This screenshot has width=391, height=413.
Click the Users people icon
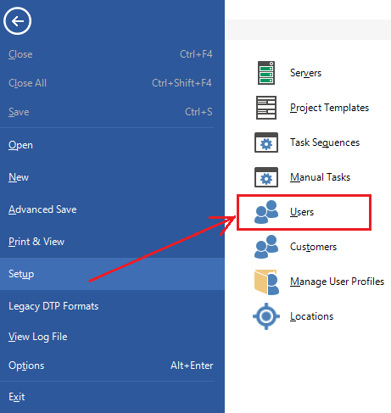[266, 212]
